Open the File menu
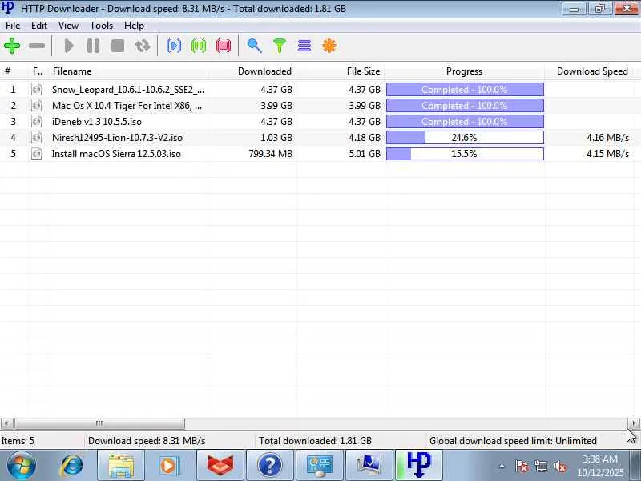 click(13, 26)
